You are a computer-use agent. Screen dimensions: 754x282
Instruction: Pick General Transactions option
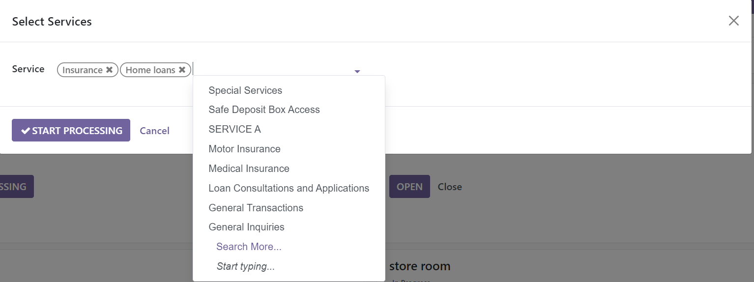[x=256, y=208]
